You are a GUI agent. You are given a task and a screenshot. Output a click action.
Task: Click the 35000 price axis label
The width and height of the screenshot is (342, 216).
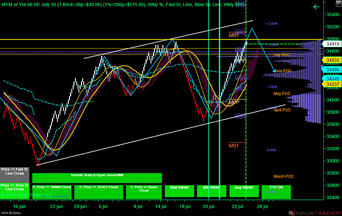coord(333,39)
